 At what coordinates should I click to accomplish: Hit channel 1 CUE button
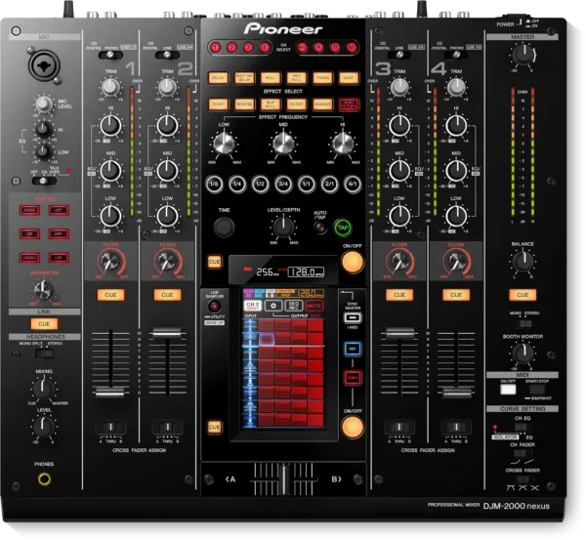[110, 295]
